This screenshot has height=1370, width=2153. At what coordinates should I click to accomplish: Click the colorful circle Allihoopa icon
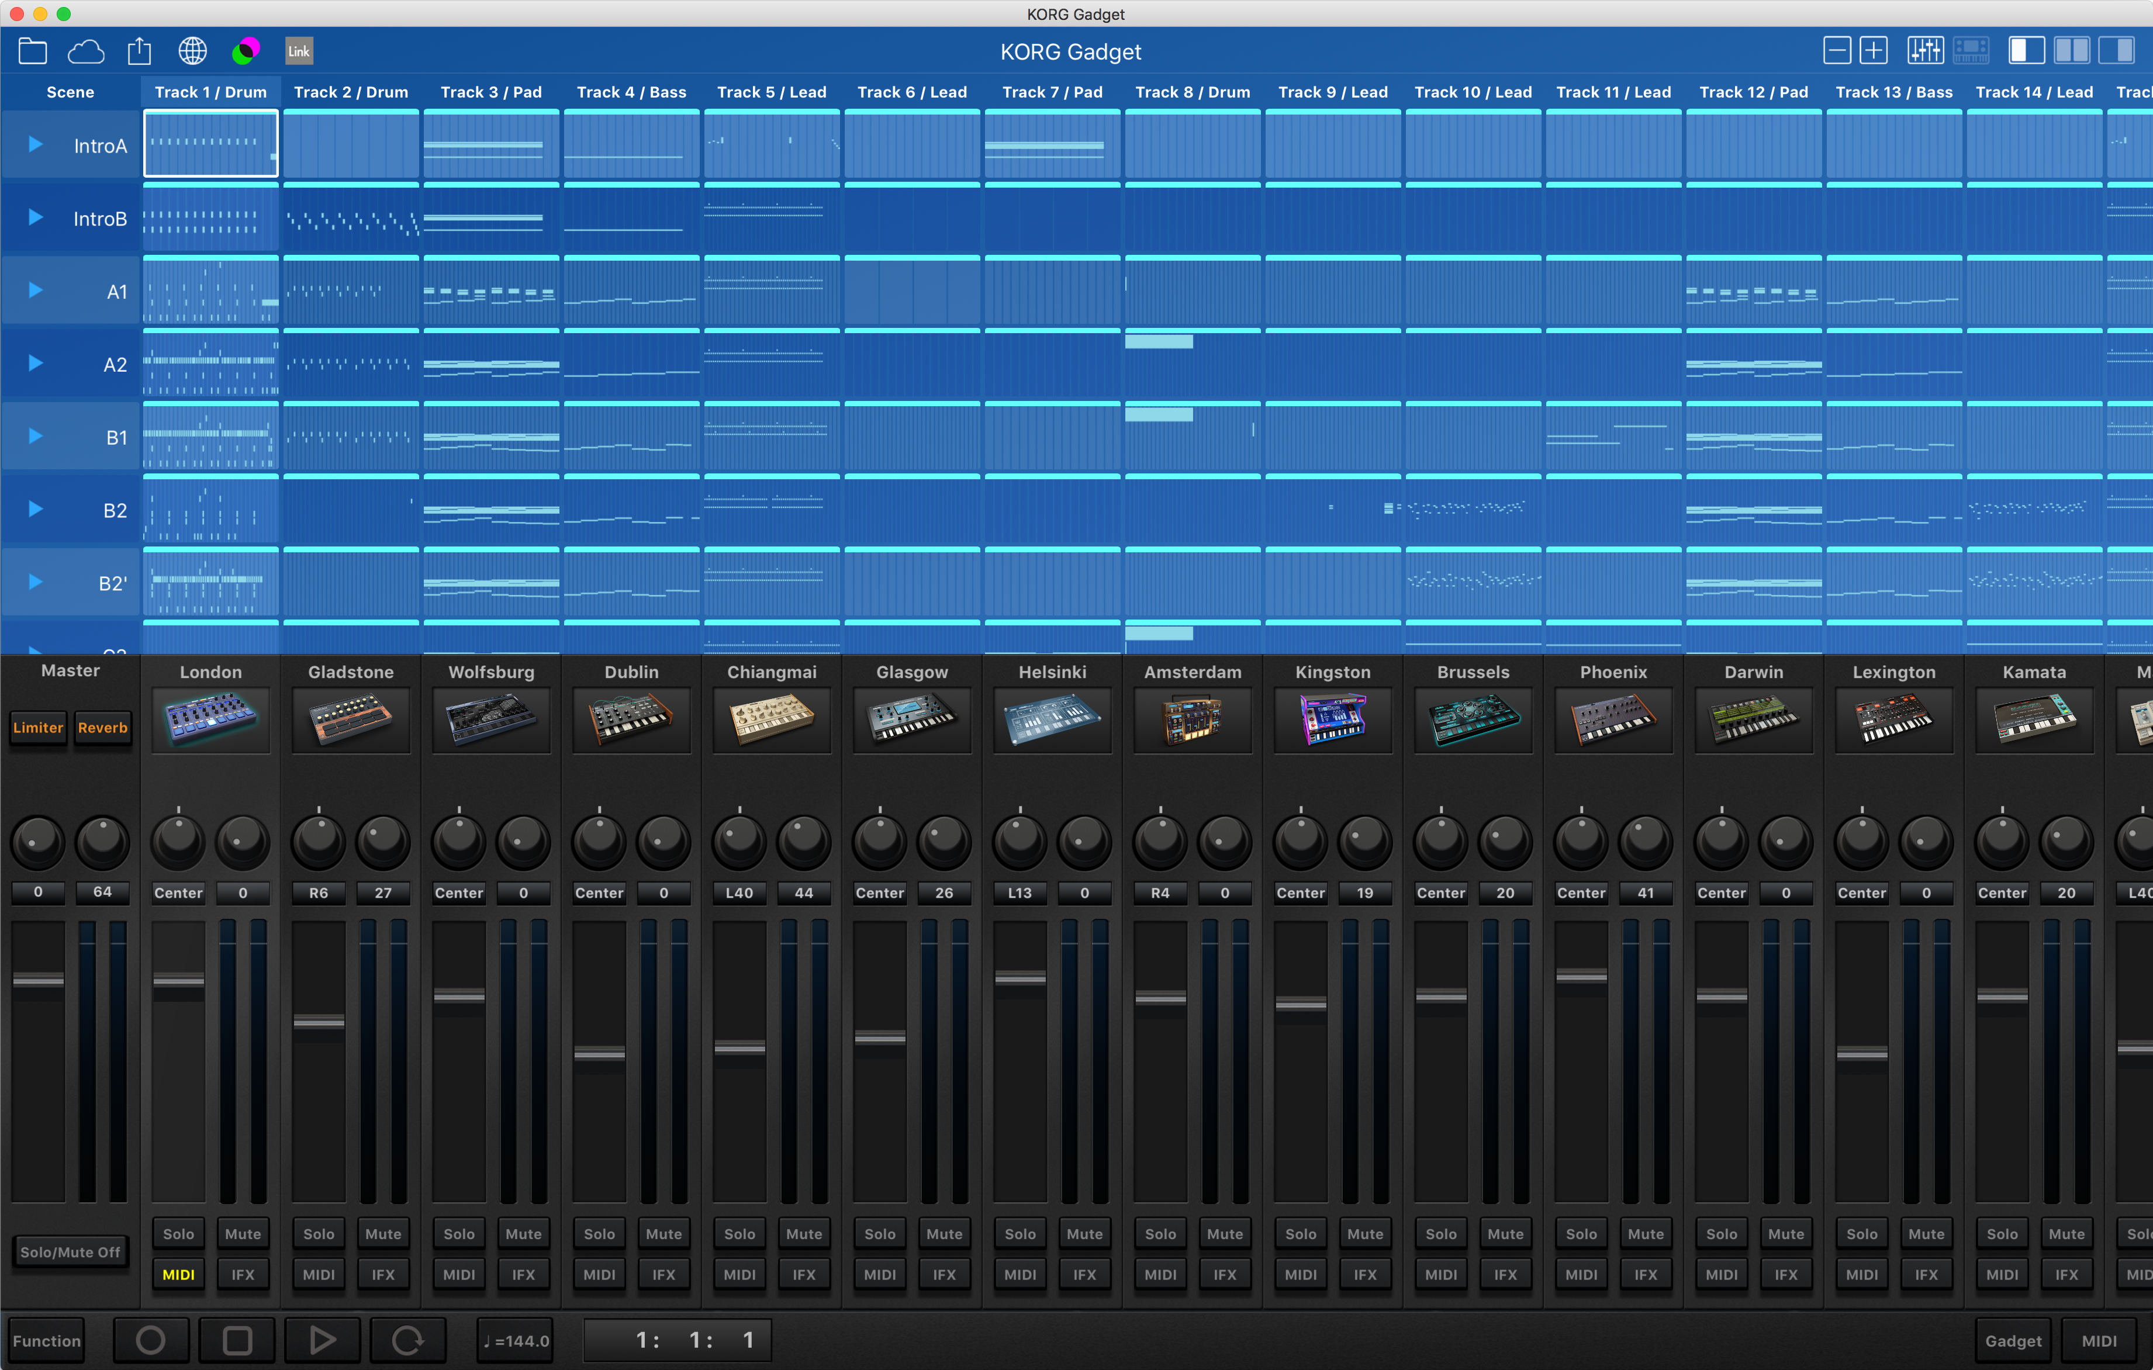coord(246,51)
